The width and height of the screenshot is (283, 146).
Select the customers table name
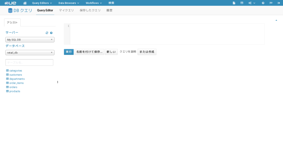point(16,75)
